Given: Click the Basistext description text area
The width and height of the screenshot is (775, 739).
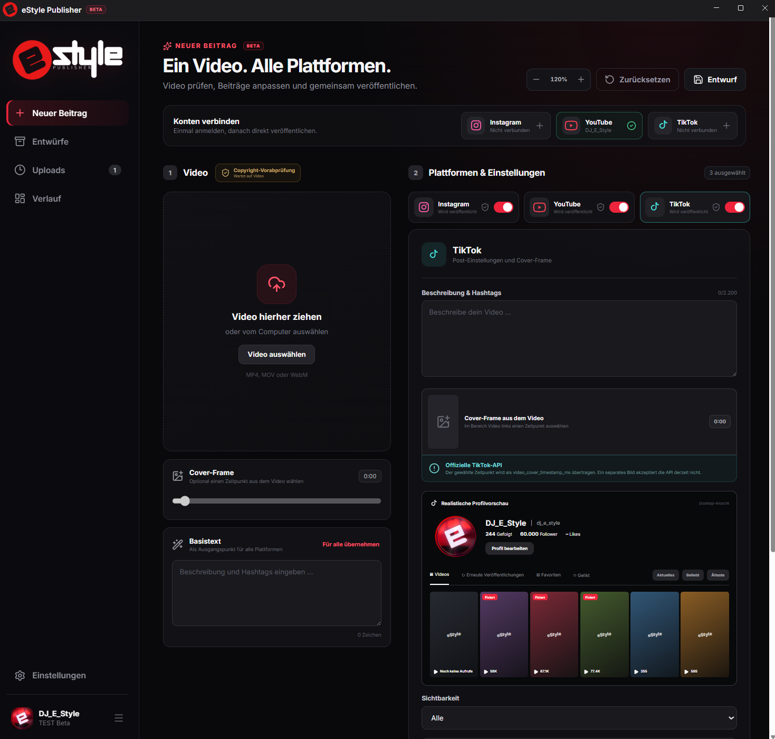Looking at the screenshot, I should tap(276, 593).
